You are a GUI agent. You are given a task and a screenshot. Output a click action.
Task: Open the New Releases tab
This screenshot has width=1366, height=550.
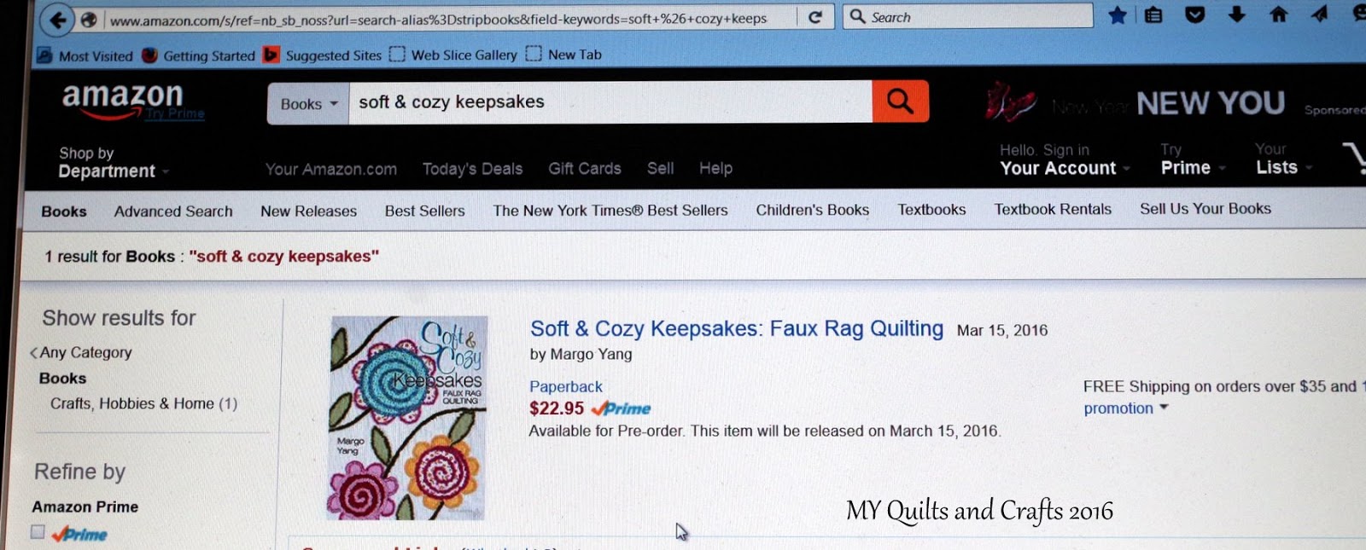pos(308,211)
